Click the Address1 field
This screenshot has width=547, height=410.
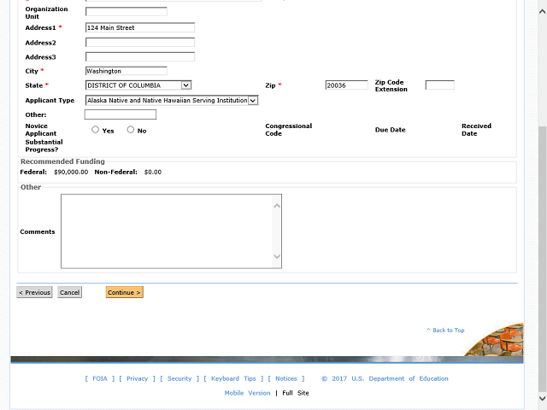[140, 27]
